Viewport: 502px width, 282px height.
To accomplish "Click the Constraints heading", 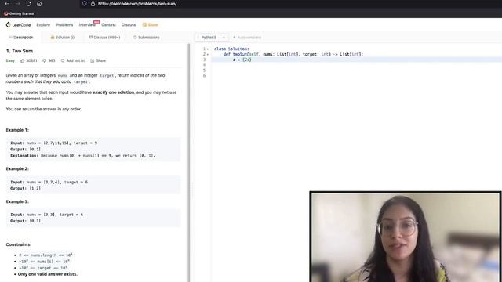I will (x=19, y=244).
